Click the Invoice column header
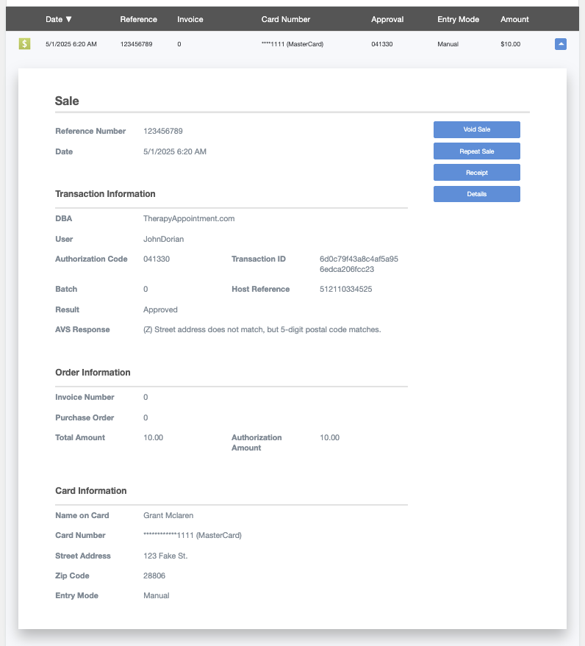 [190, 19]
